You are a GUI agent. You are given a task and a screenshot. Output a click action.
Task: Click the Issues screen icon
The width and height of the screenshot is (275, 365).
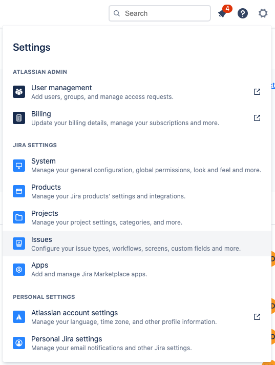(x=19, y=244)
